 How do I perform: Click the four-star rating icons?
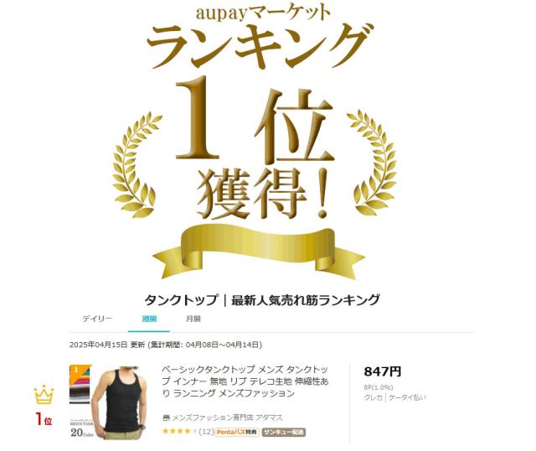tap(180, 432)
